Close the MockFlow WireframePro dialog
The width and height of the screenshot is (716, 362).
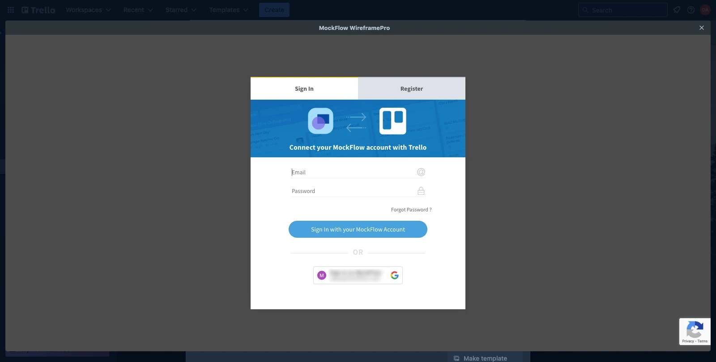(702, 28)
